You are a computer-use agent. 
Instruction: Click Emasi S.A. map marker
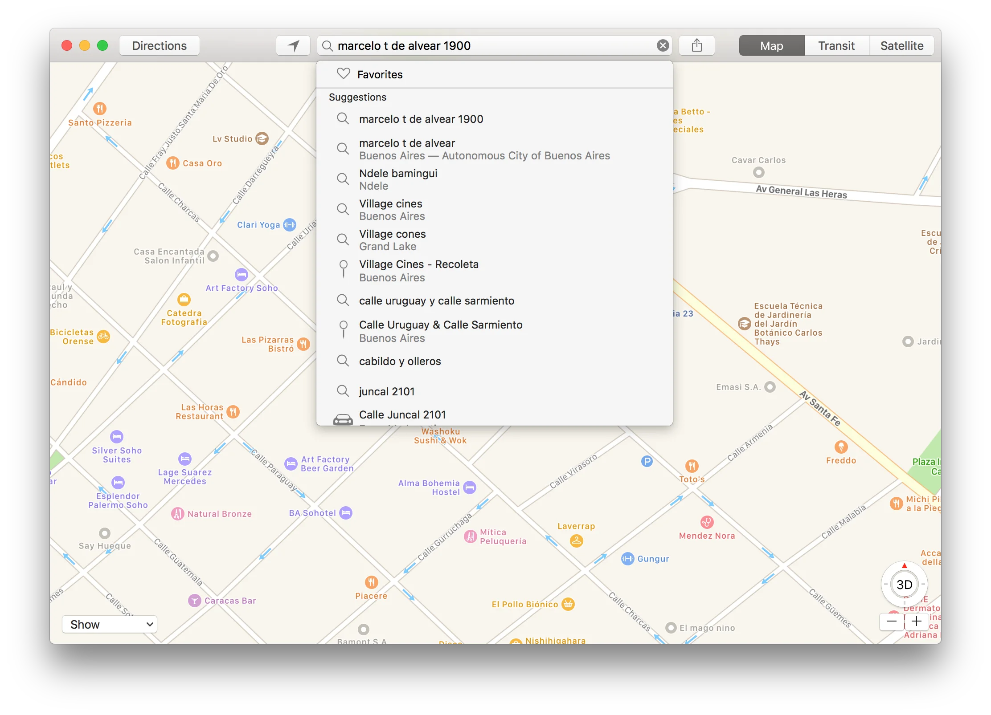770,387
